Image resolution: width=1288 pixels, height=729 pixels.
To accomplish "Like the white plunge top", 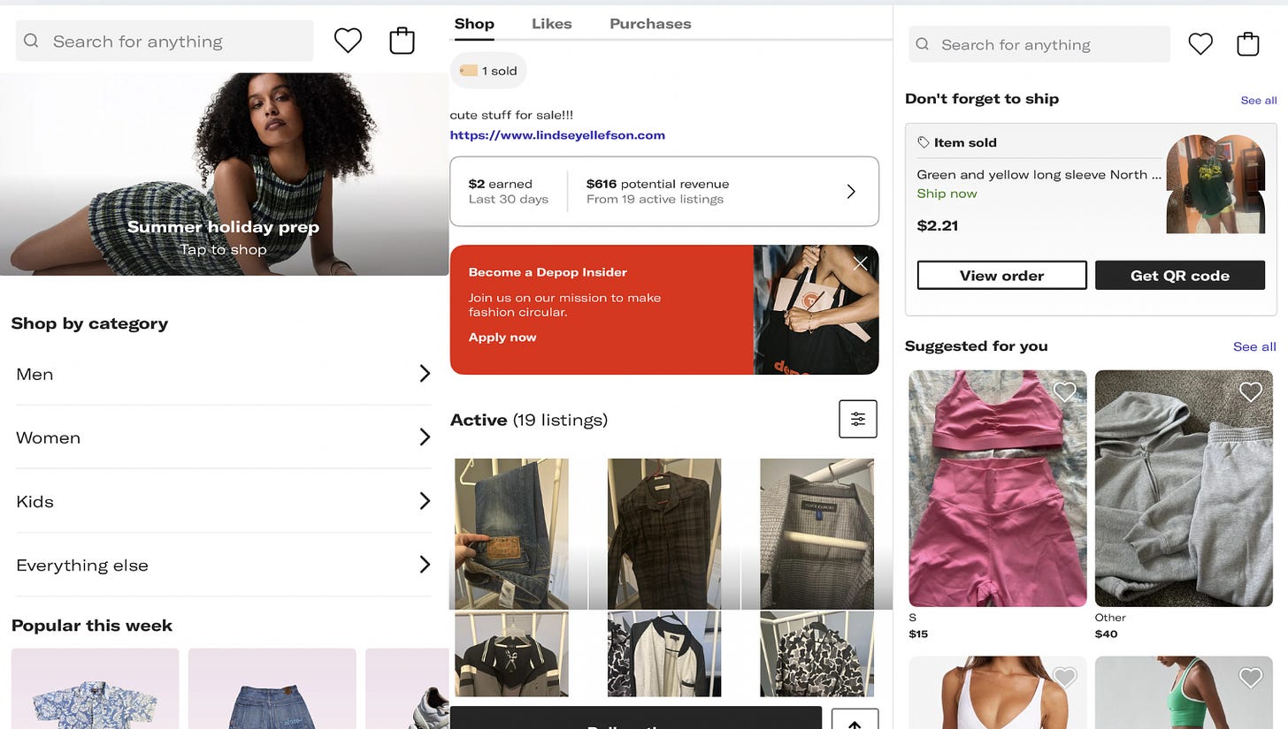I will 1064,677.
